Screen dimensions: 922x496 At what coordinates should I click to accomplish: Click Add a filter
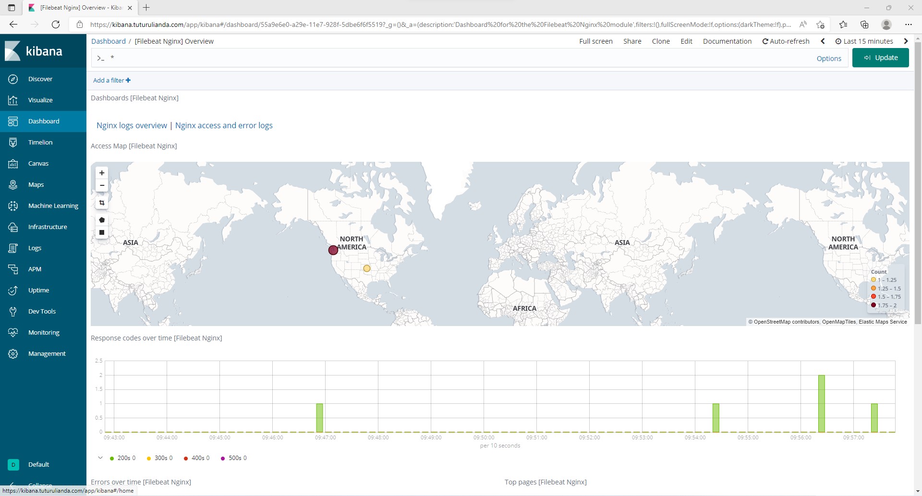click(x=112, y=81)
